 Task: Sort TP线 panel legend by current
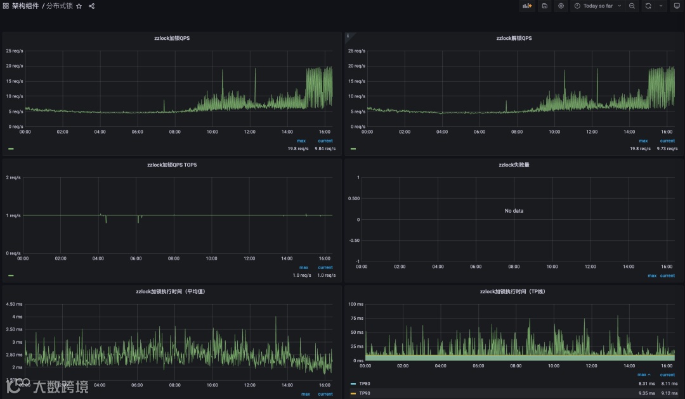(667, 374)
